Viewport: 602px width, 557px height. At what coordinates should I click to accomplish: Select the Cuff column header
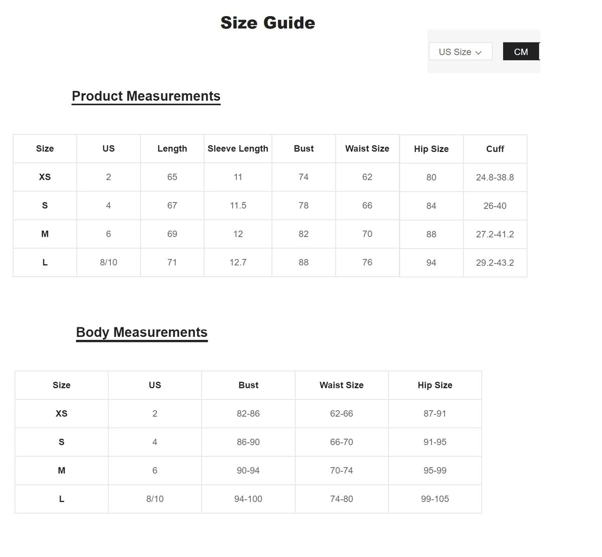[495, 149]
